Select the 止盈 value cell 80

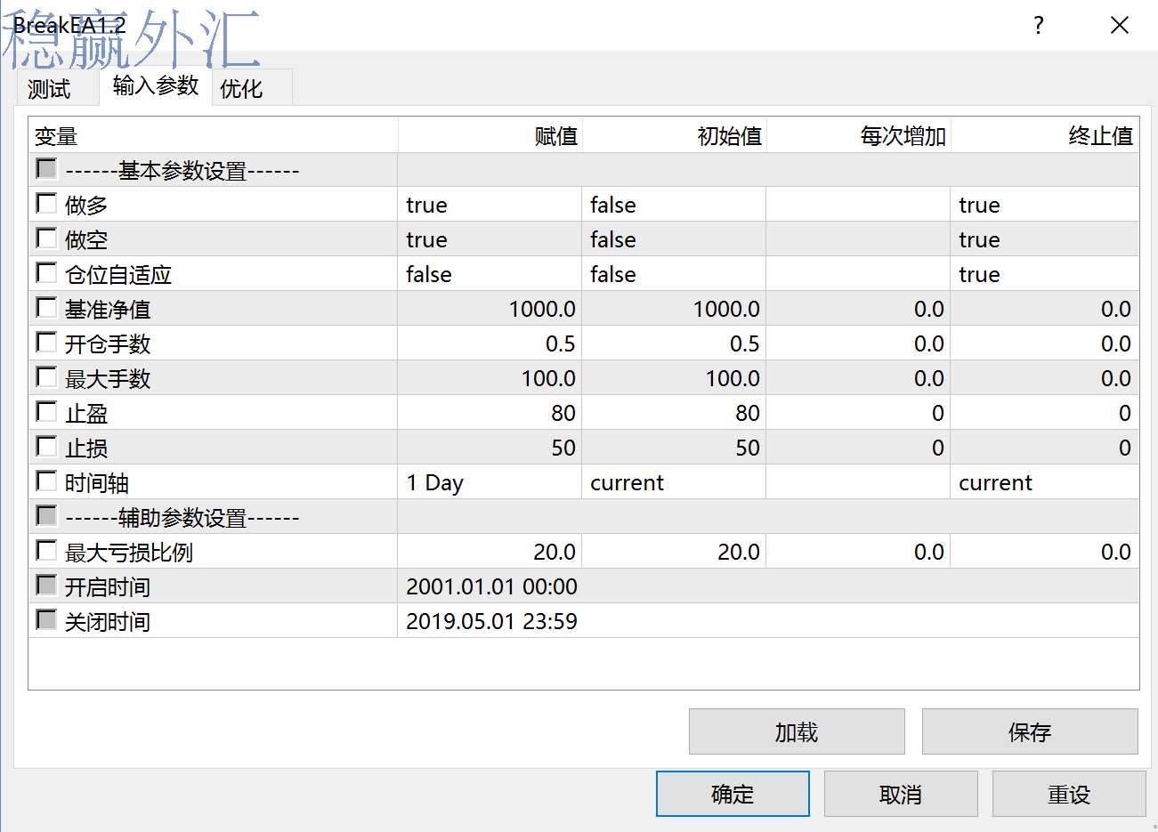(490, 413)
